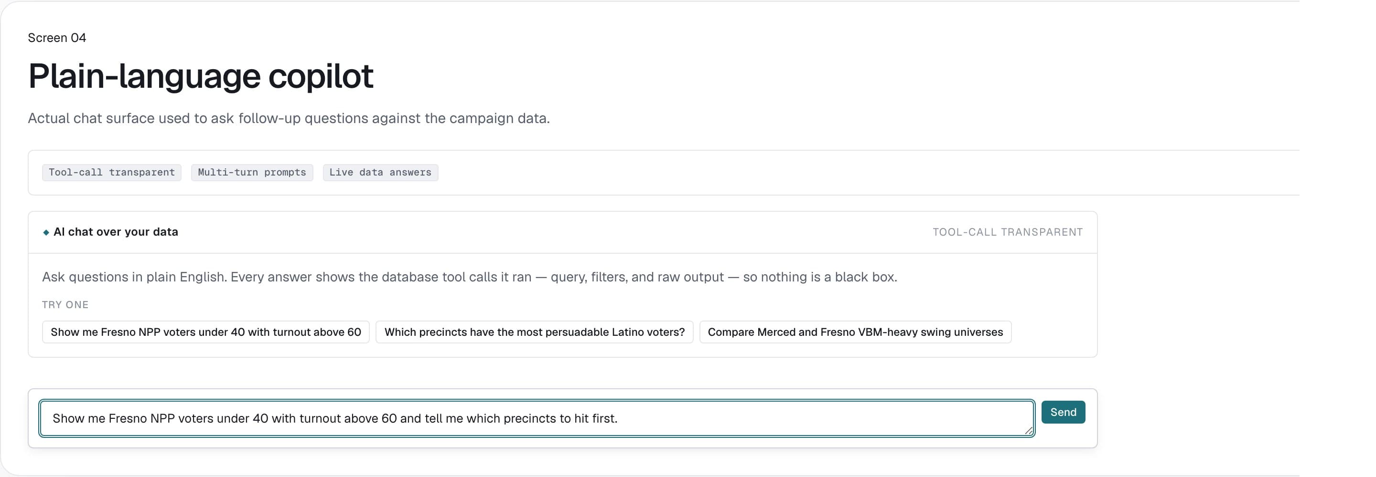
Task: Select the TOOL-CALL TRANSPARENT badge
Action: (x=1008, y=231)
